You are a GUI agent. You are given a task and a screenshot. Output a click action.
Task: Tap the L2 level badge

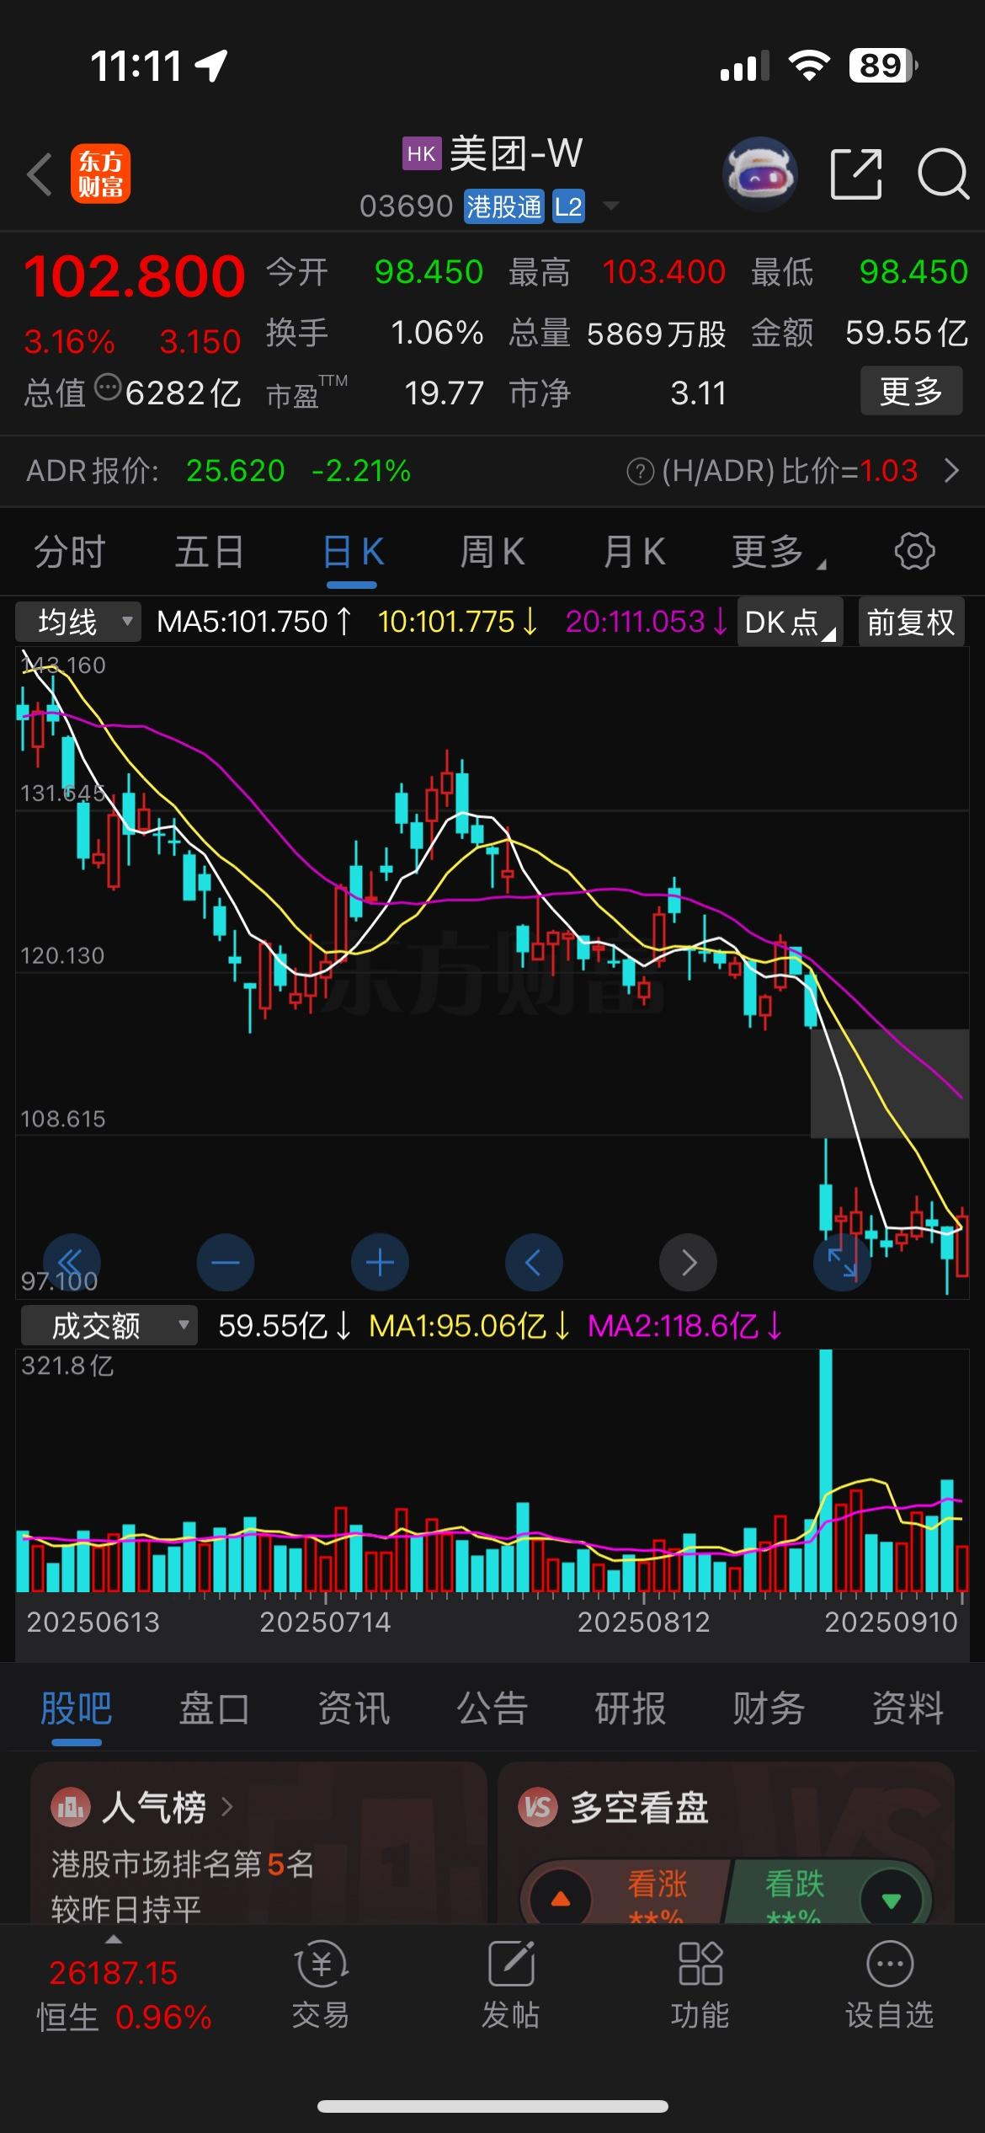point(568,207)
